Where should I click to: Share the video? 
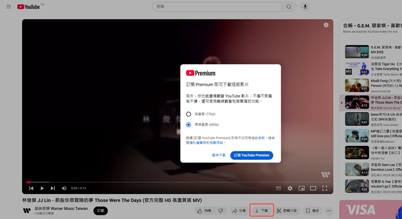pos(239,211)
